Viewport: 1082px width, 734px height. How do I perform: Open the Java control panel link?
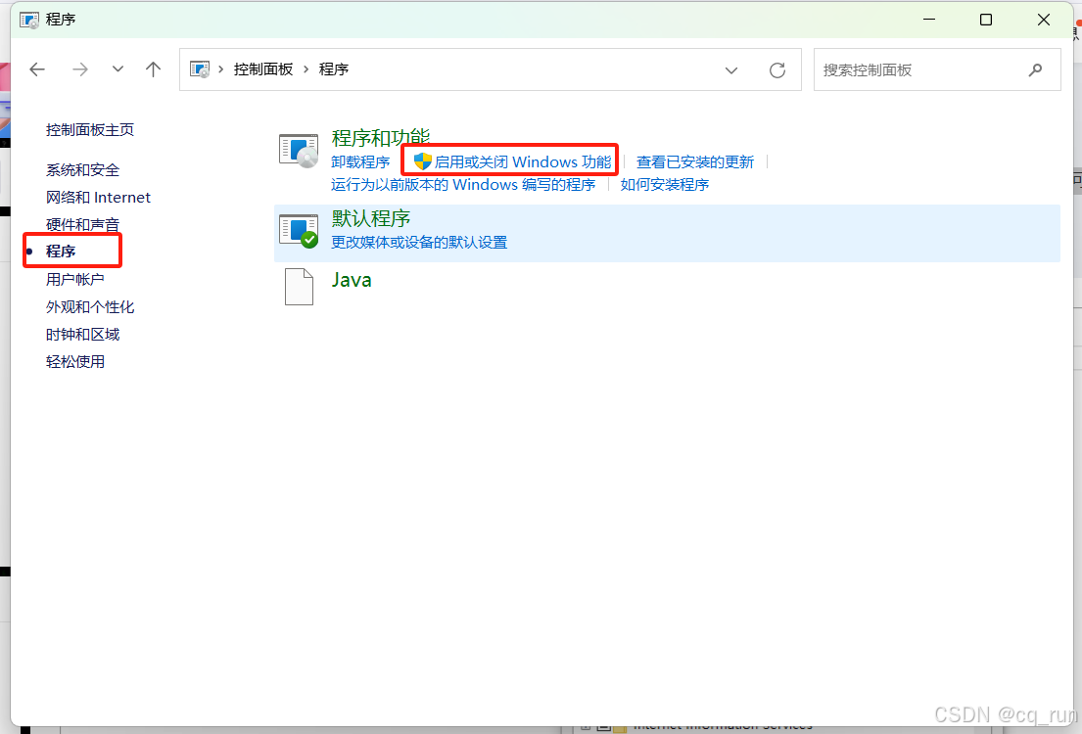point(352,280)
